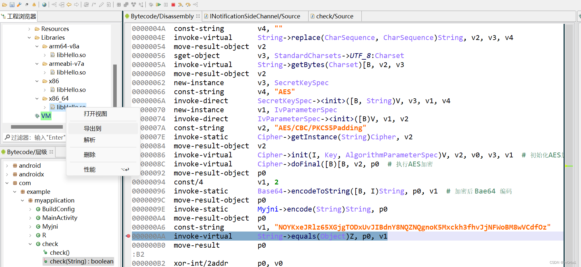The image size is (581, 267).
Task: Click the disassembly view vertical scrollbar
Action: 569,145
